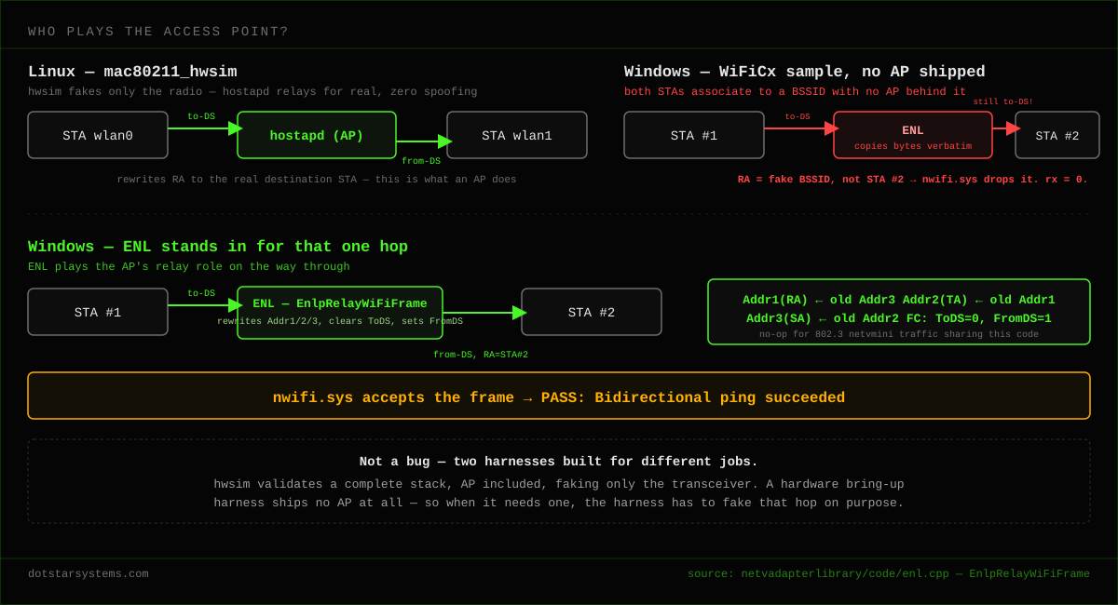Click 'ENL plays the AP's relay role' subtitle

[189, 267]
